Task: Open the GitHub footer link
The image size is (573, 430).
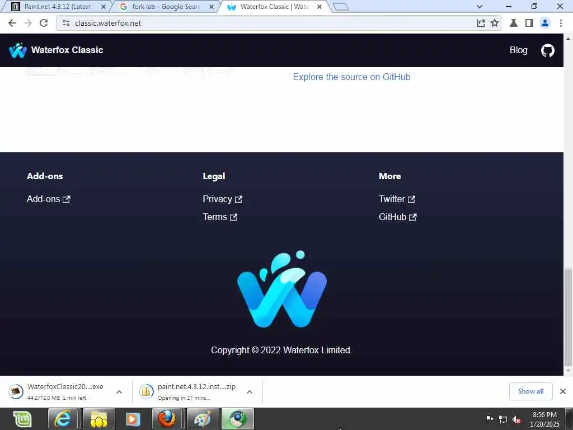Action: (398, 217)
